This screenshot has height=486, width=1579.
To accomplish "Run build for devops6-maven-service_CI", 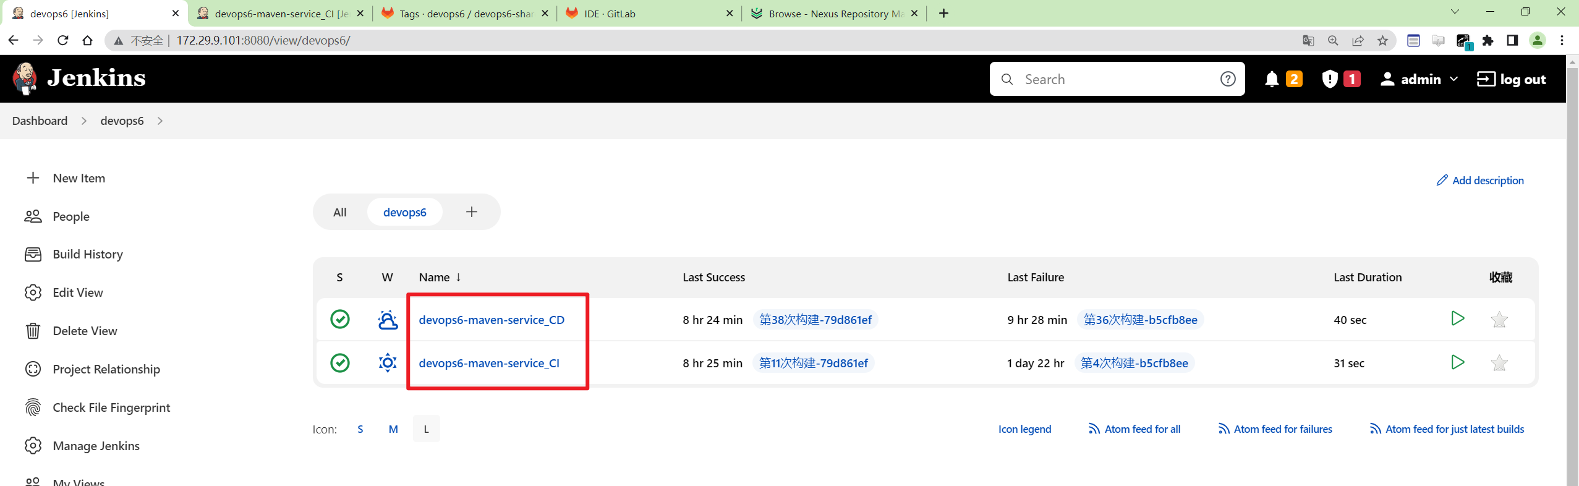I will 1457,362.
